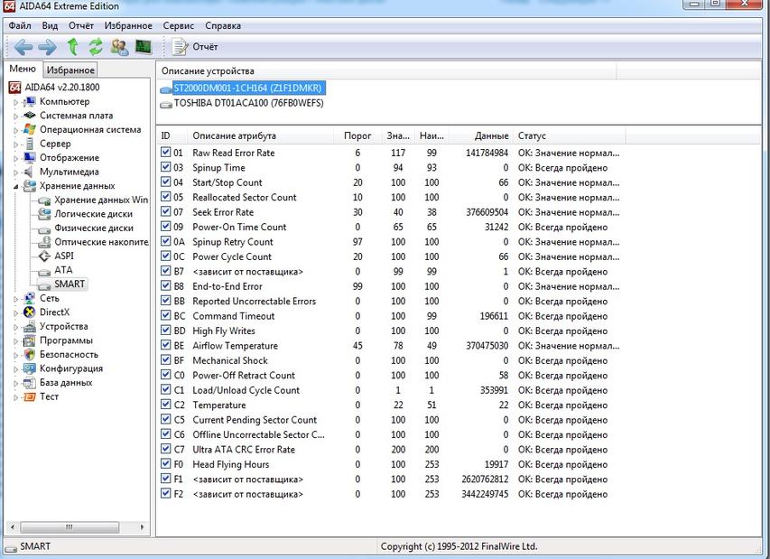This screenshot has height=559, width=770.
Task: Expand the Сеть tree node
Action: (x=15, y=299)
